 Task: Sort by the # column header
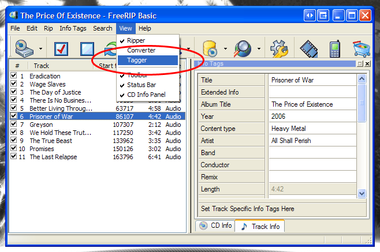tap(18, 66)
